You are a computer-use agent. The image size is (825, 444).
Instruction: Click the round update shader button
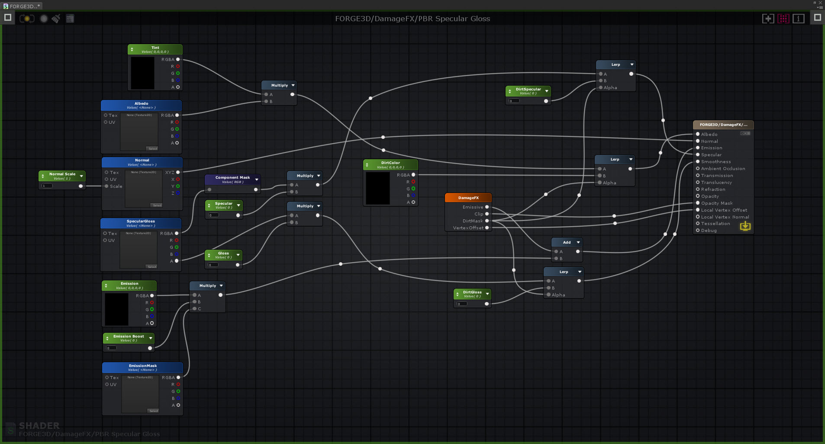[x=44, y=19]
